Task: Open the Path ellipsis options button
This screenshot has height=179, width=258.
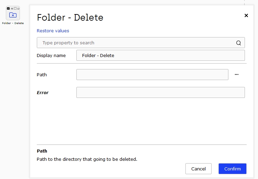Action: (237, 75)
